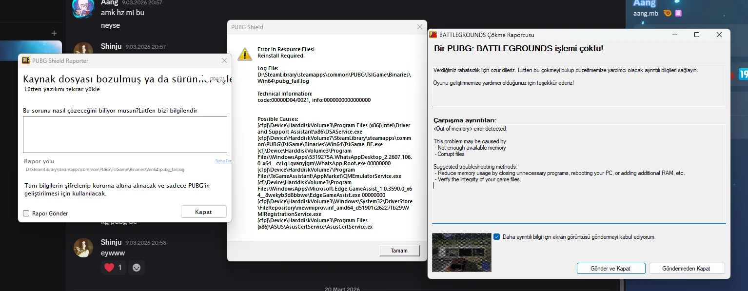Click the add reaction smiley icon

coord(137,268)
